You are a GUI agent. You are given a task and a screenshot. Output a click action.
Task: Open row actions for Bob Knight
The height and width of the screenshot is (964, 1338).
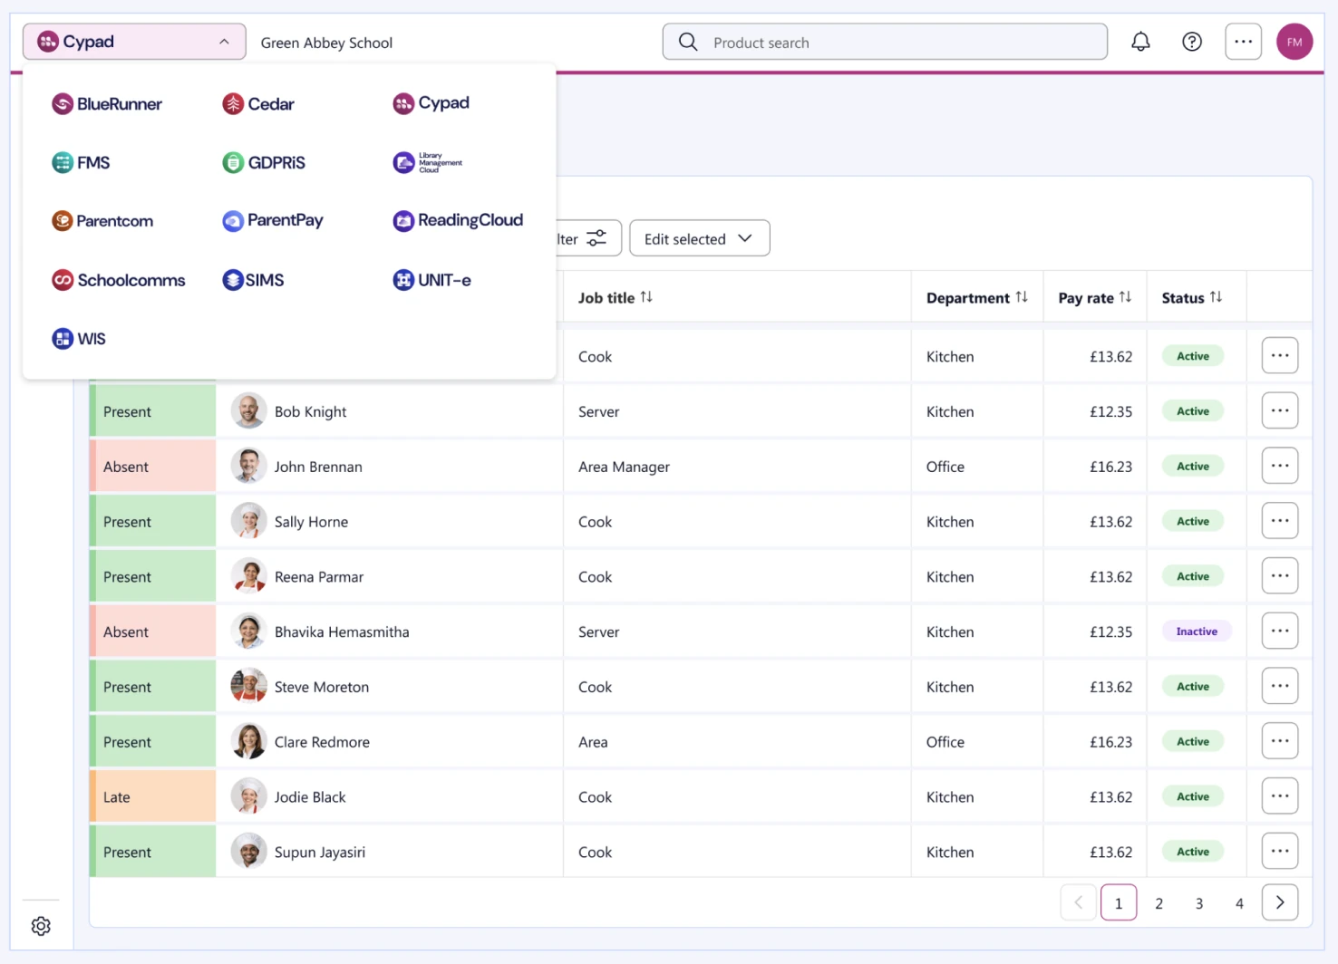click(1280, 410)
